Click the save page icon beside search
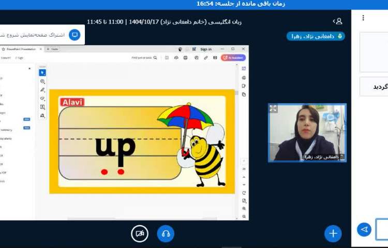 (167, 58)
